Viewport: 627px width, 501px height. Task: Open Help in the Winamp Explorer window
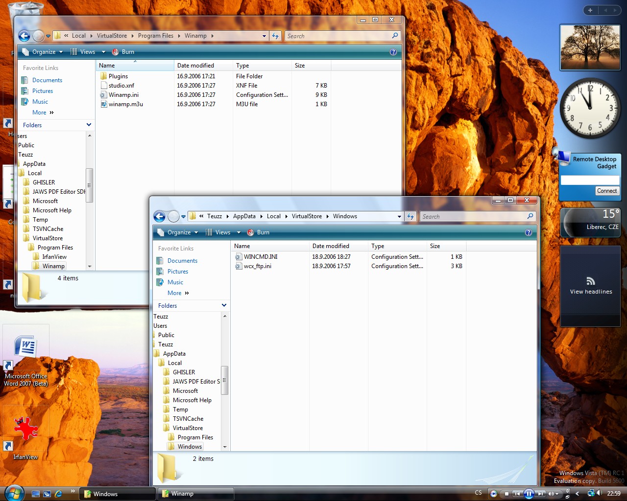pos(393,52)
